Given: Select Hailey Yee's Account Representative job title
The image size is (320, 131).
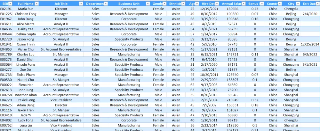Looking at the screenshot, I should click(x=61, y=29).
